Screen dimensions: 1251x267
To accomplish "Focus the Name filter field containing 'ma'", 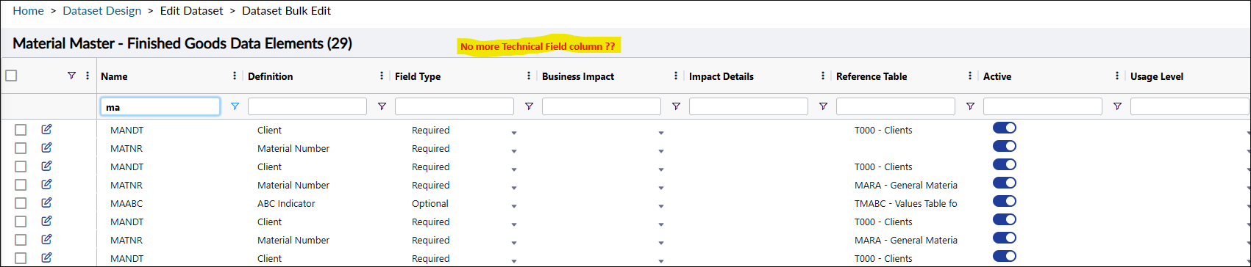I will point(160,106).
